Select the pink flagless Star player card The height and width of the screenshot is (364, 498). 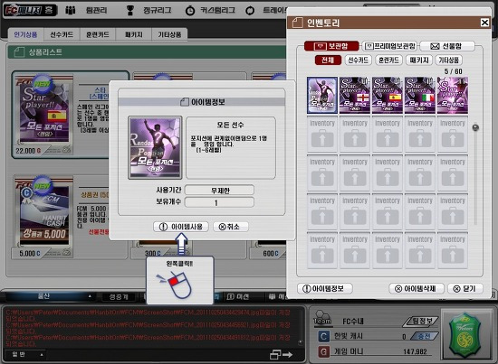point(453,95)
